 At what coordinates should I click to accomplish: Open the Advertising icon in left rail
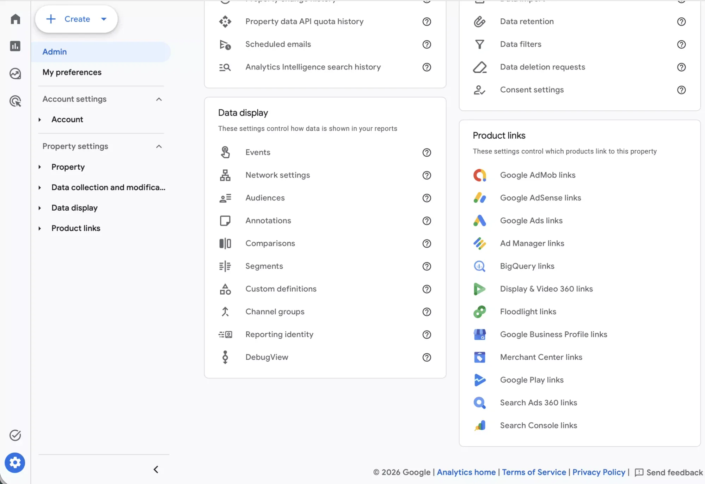tap(15, 101)
